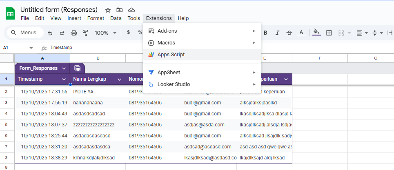The height and width of the screenshot is (170, 394).
Task: Click the fx function icon
Action: coord(44,48)
